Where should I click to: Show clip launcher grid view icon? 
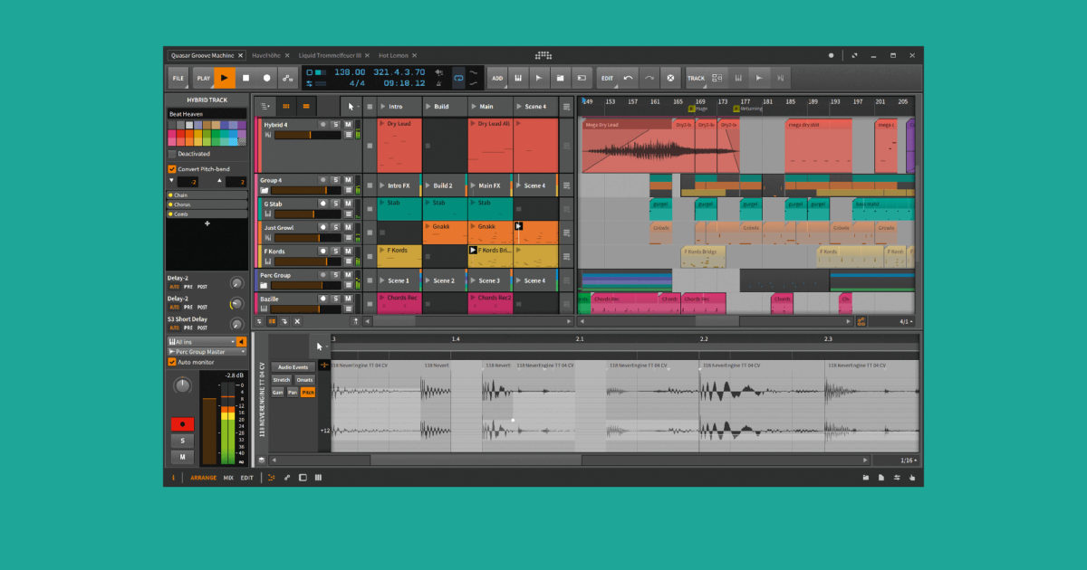point(286,106)
